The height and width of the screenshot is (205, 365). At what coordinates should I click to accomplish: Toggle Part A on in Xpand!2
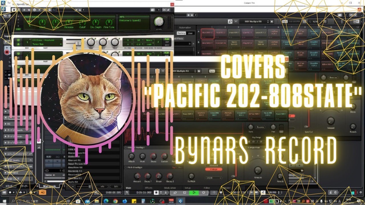[x=18, y=40]
